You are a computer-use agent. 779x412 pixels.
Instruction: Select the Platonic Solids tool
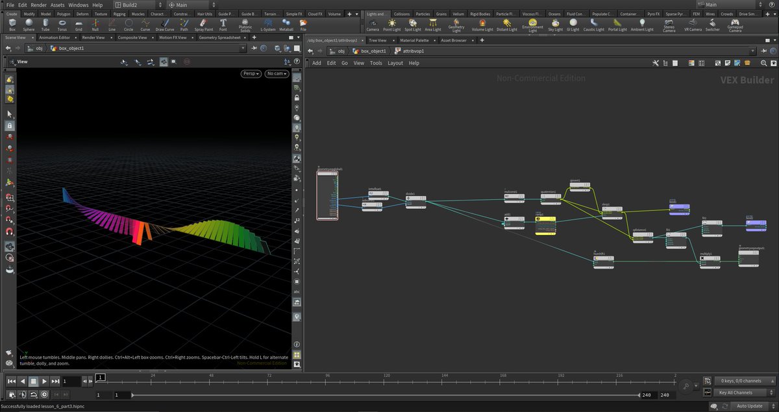click(x=245, y=25)
